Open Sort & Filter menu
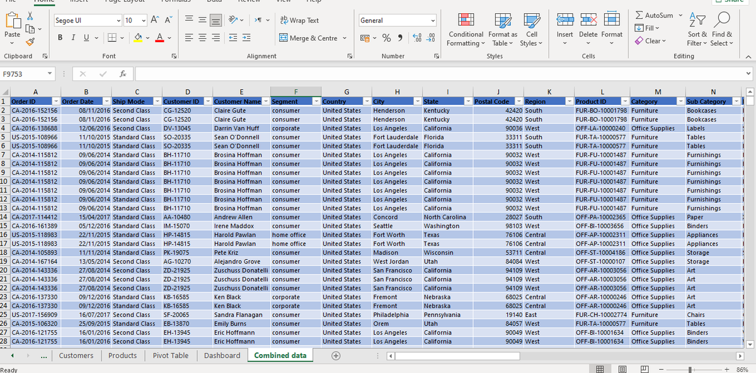 tap(696, 30)
